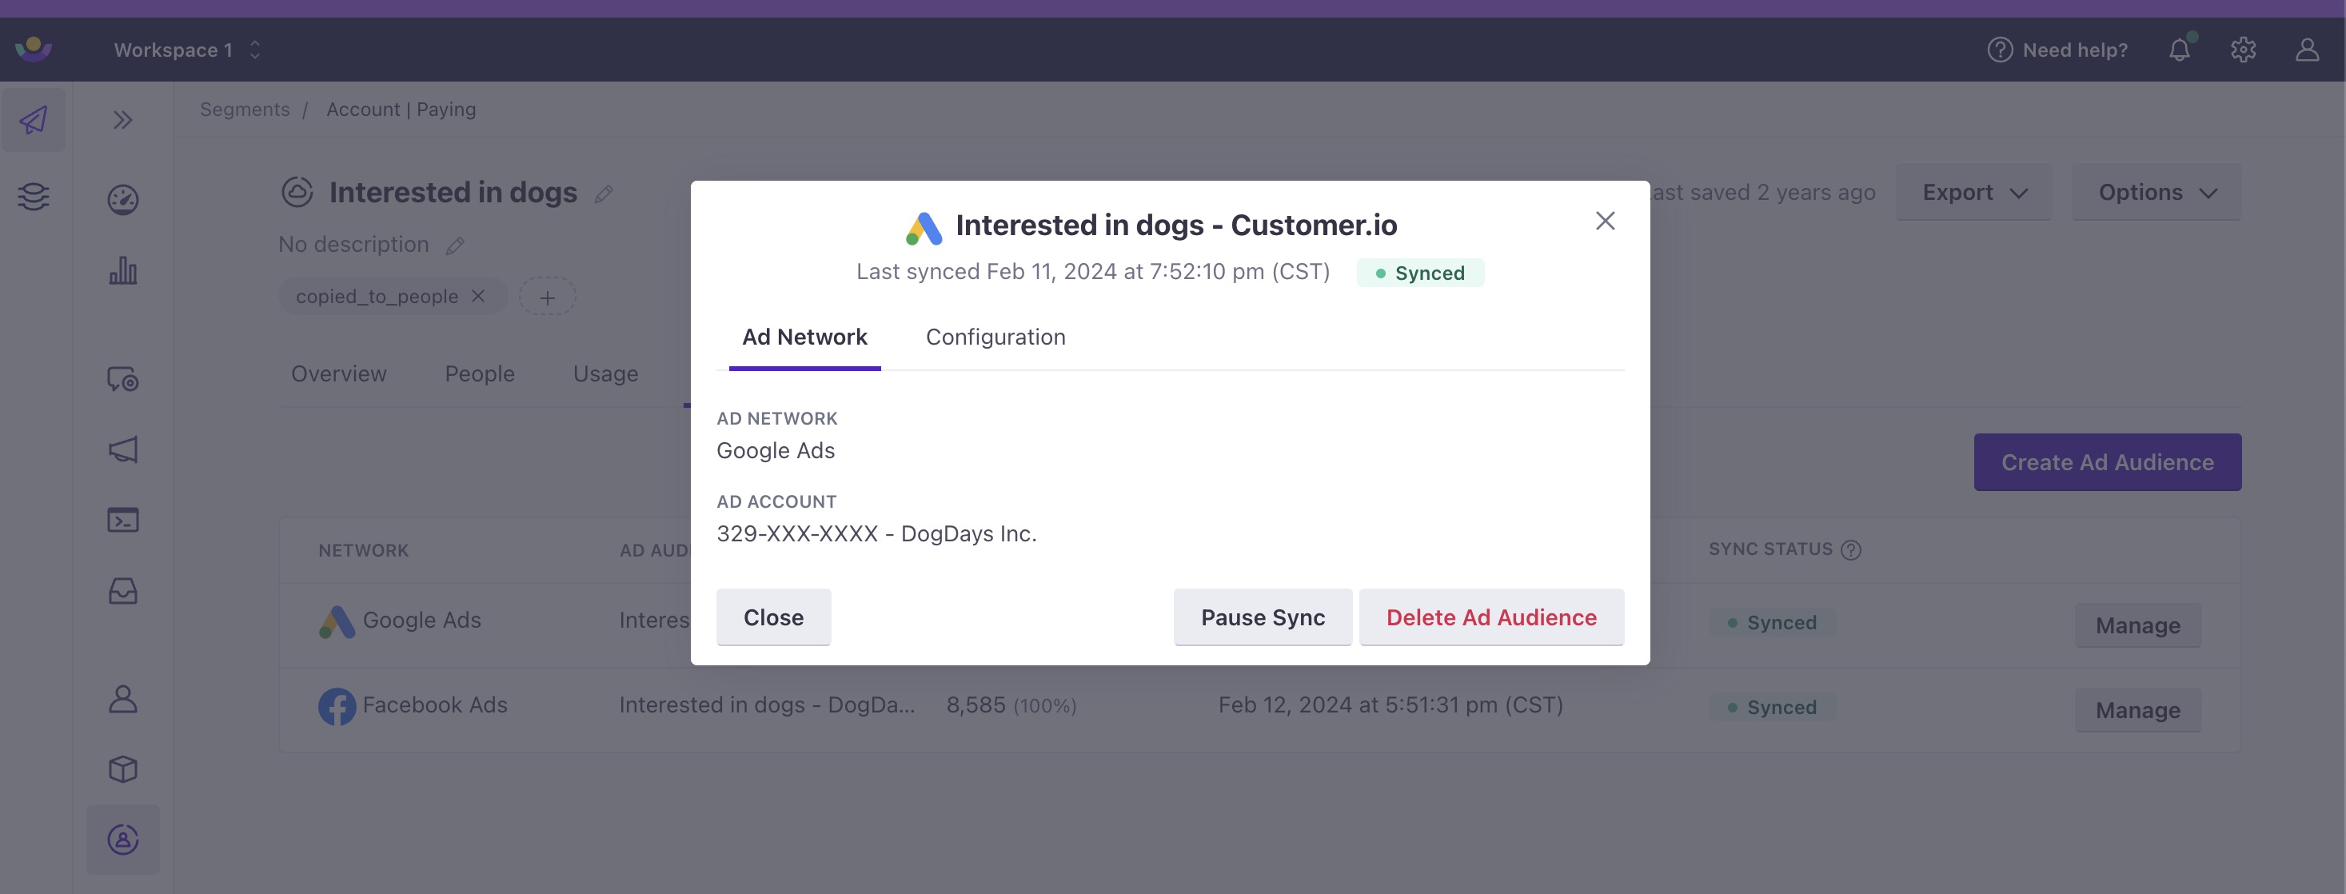Click the Google Ads logo in table row

337,622
